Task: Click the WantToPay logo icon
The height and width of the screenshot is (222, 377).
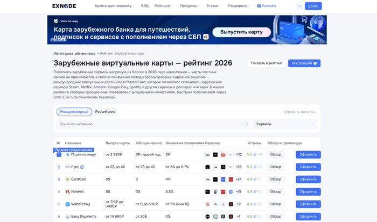Action: [x=67, y=204]
